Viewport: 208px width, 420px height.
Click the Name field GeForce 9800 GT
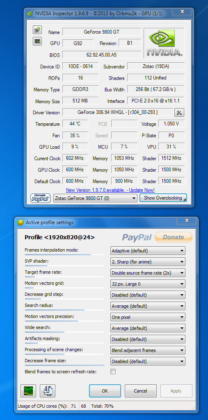point(102,32)
